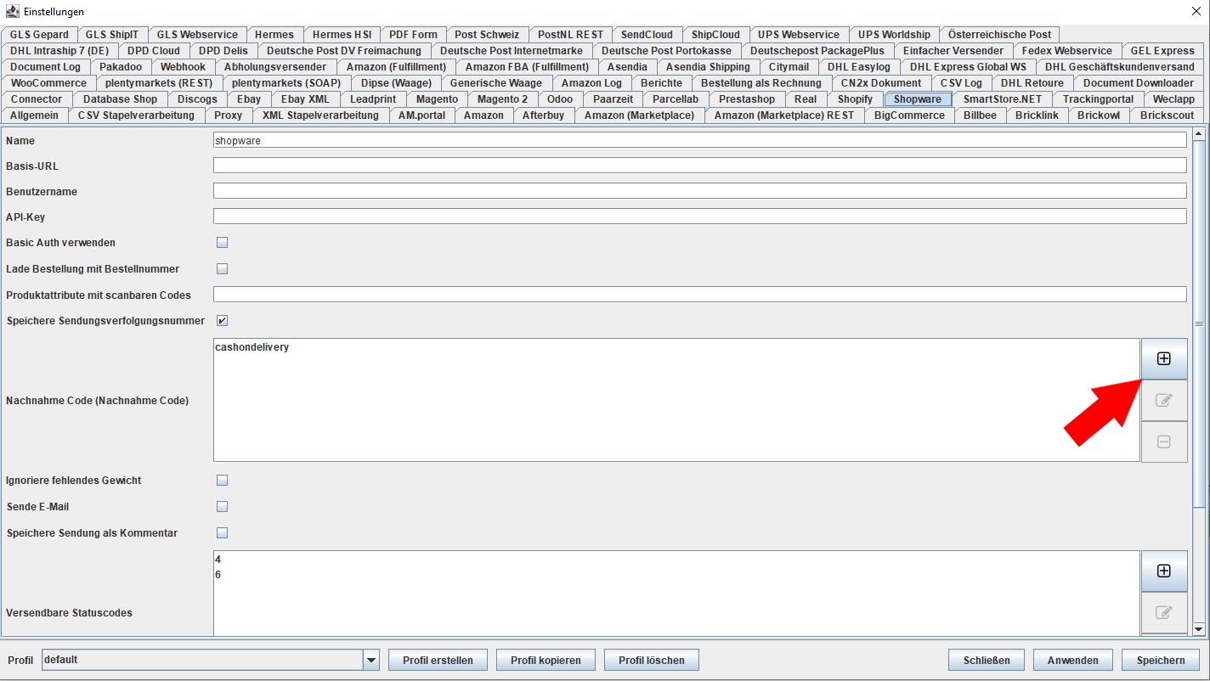Click the Schließen button
Image resolution: width=1210 pixels, height=681 pixels.
pos(987,660)
